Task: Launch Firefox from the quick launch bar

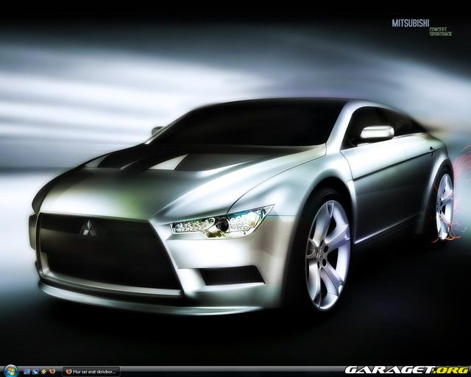Action: point(52,370)
